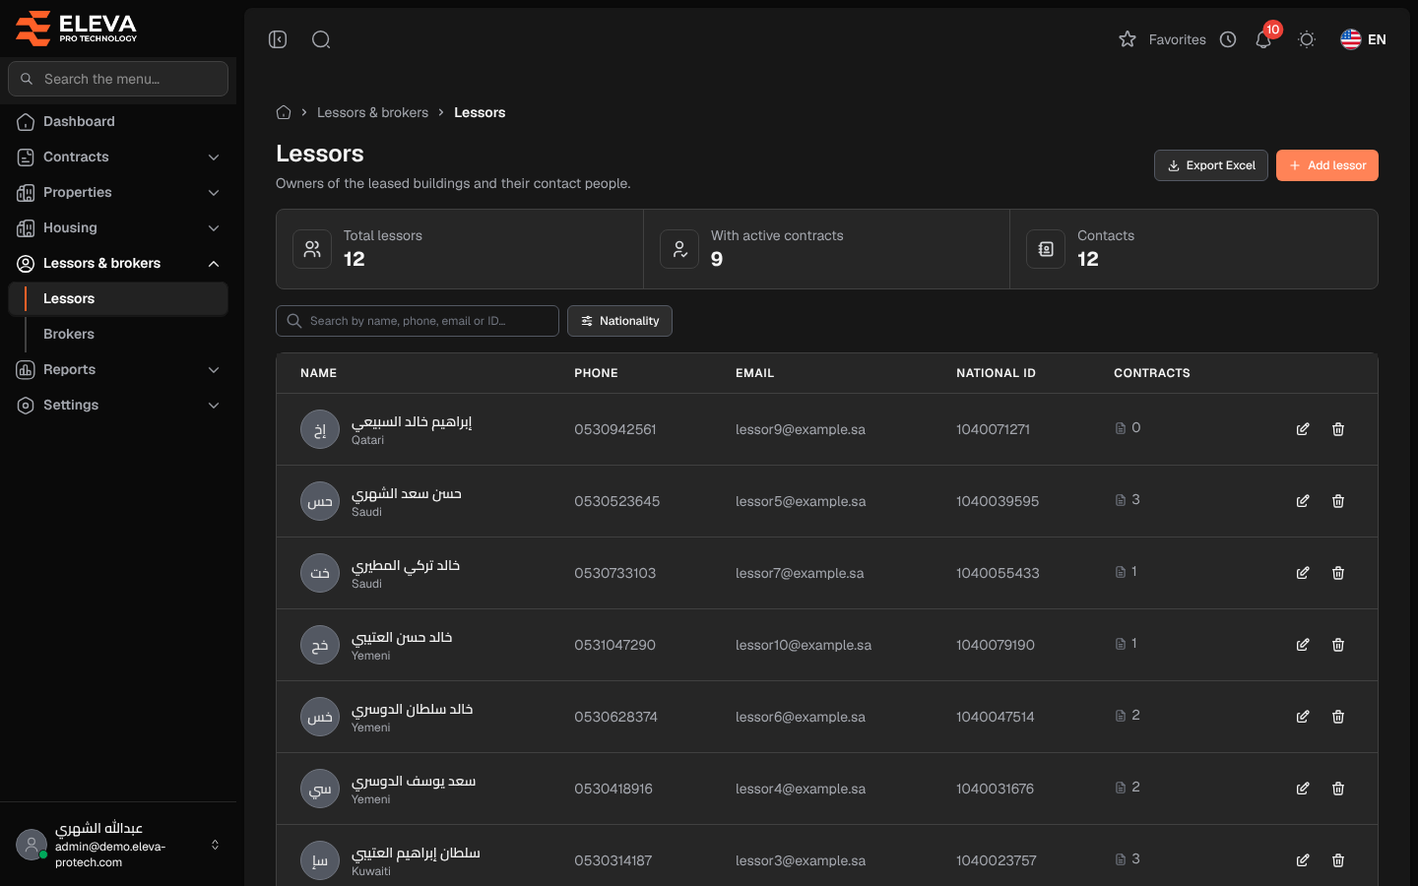This screenshot has height=886, width=1418.
Task: Expand the Contracts menu
Action: 118,157
